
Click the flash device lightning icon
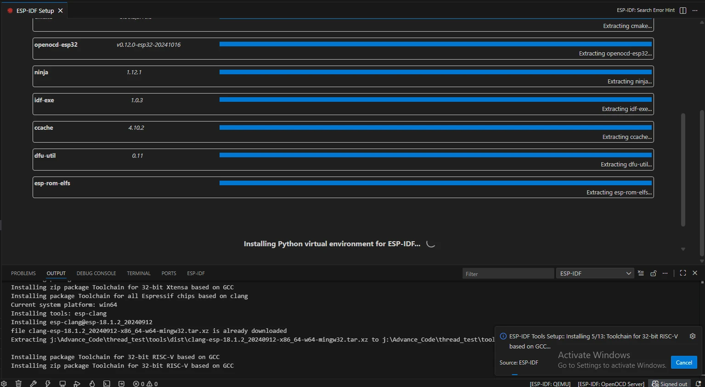(x=48, y=384)
